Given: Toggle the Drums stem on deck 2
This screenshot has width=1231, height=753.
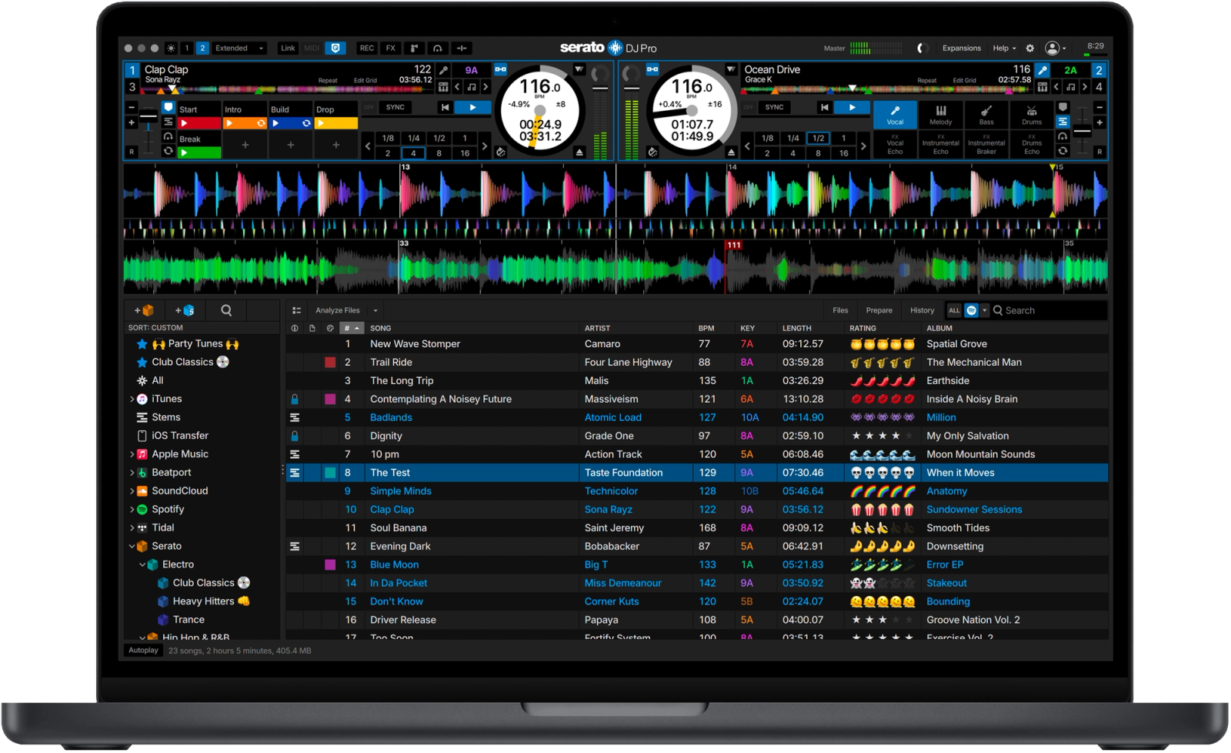Looking at the screenshot, I should (x=1032, y=115).
